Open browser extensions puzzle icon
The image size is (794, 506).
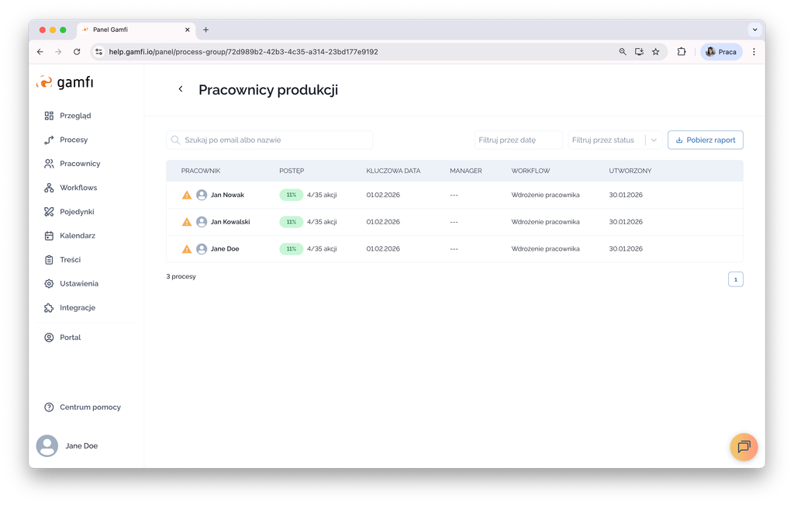click(x=682, y=52)
